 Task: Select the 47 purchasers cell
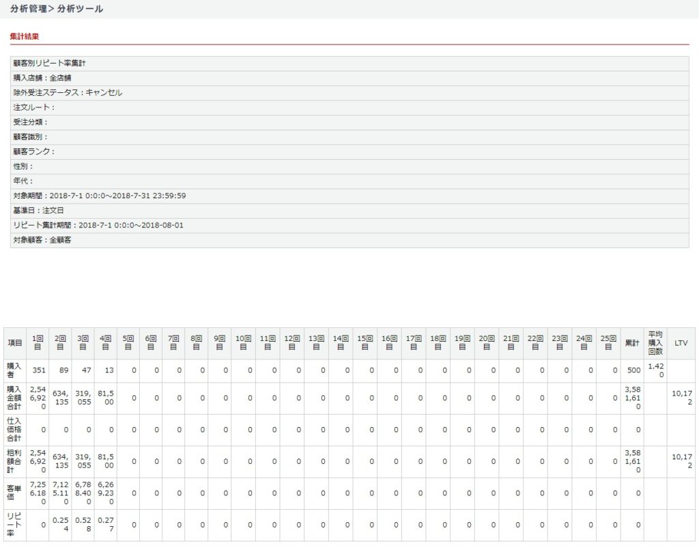[x=83, y=370]
